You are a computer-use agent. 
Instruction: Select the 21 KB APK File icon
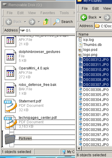click(x=10, y=41)
